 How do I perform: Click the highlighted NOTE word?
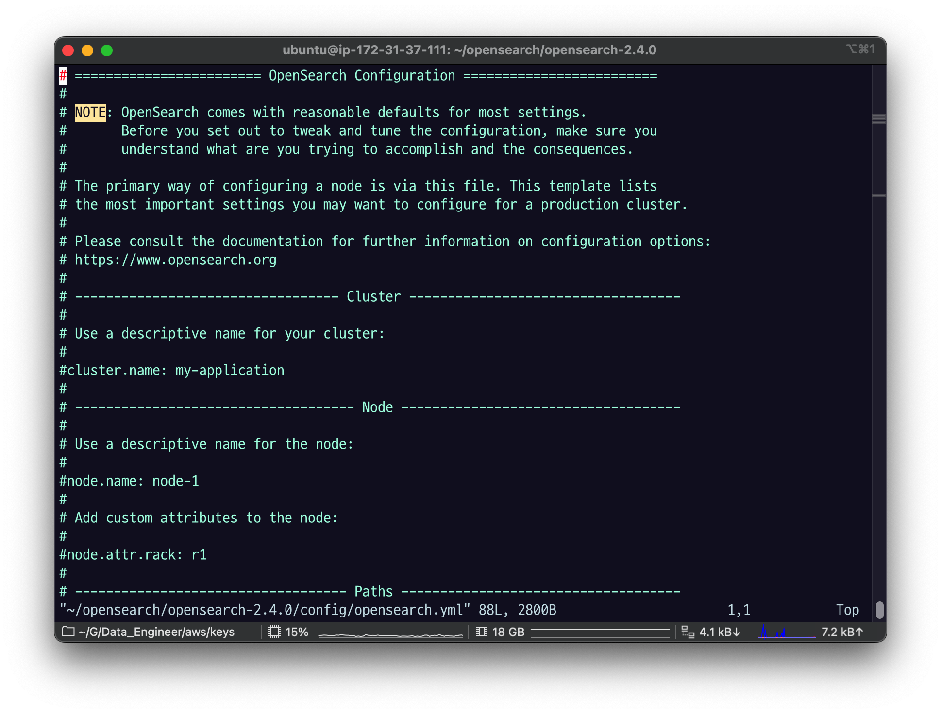point(90,113)
